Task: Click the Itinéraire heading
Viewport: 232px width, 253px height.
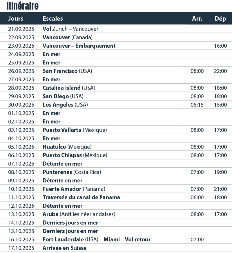Action: [23, 6]
